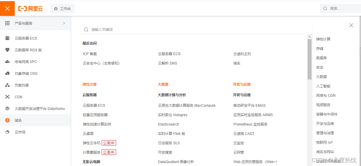
Task: Open Prometheus 监控服务 link
Action: pyautogui.click(x=250, y=124)
